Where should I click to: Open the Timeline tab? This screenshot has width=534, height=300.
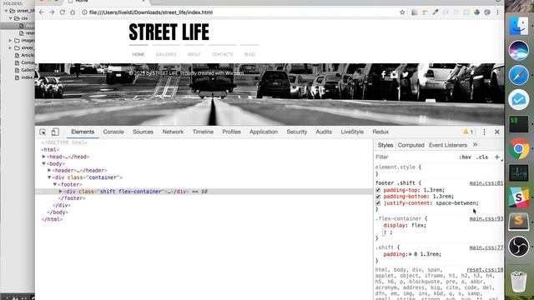click(x=203, y=132)
